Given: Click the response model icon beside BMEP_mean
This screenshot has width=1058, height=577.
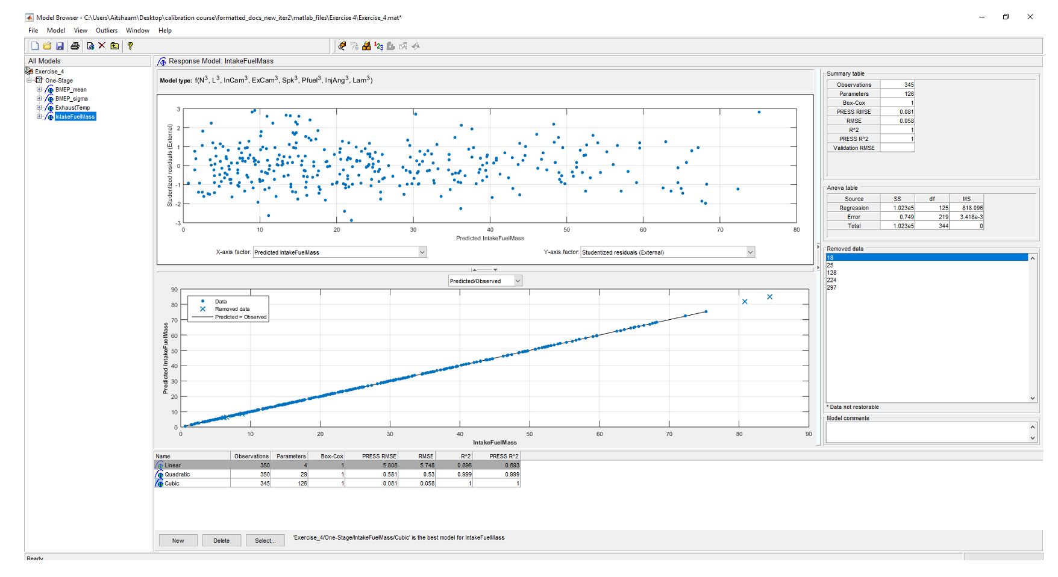Looking at the screenshot, I should (49, 90).
